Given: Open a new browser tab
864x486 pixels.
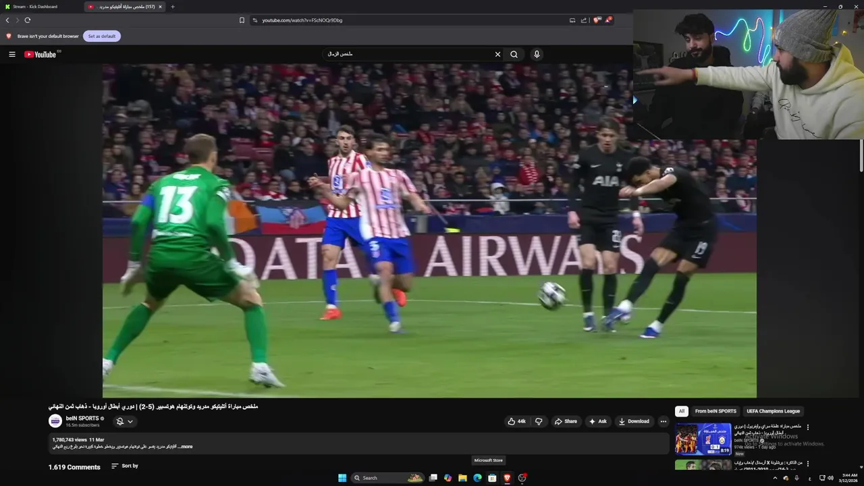Looking at the screenshot, I should [x=173, y=7].
